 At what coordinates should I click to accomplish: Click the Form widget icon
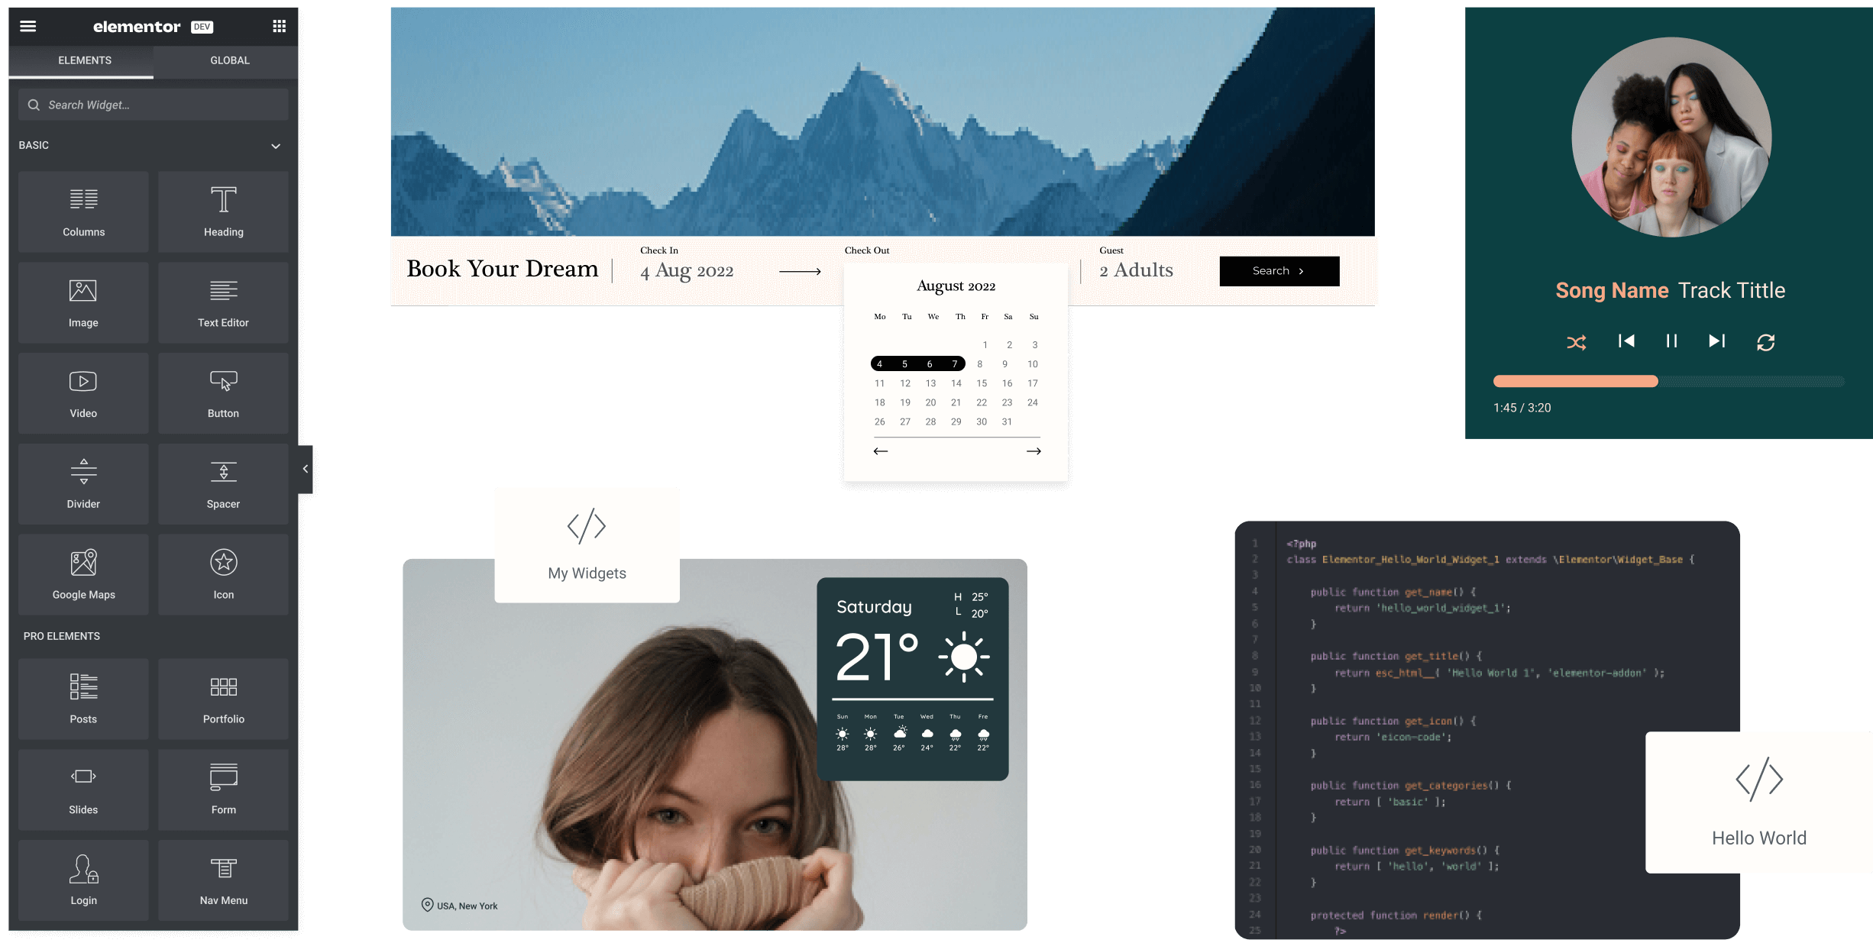pos(222,786)
